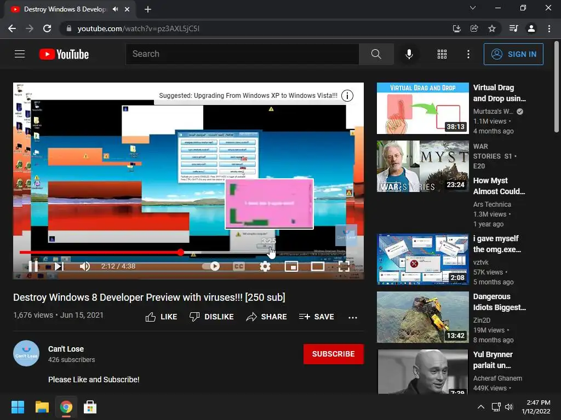
Task: Open more actions ellipsis below video
Action: click(x=353, y=317)
